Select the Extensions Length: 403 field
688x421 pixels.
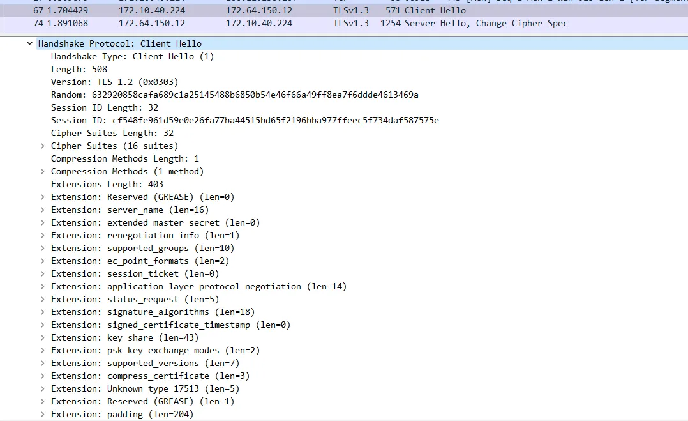107,184
